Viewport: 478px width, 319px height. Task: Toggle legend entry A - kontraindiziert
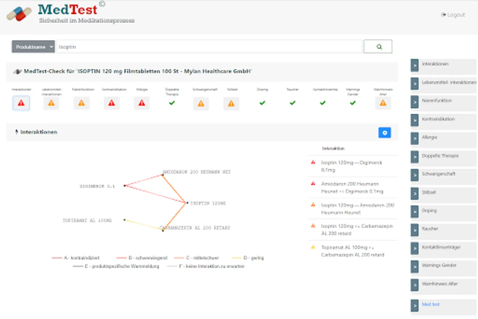click(76, 258)
